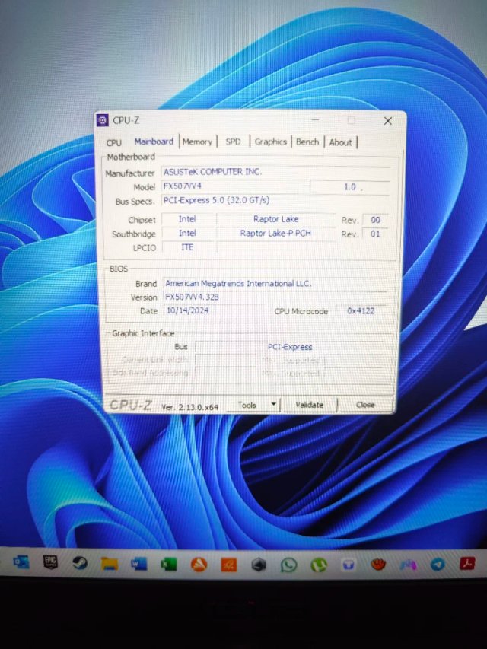Screen dimensions: 487x649
Task: Click the Close button in CPU-Z
Action: [x=365, y=405]
